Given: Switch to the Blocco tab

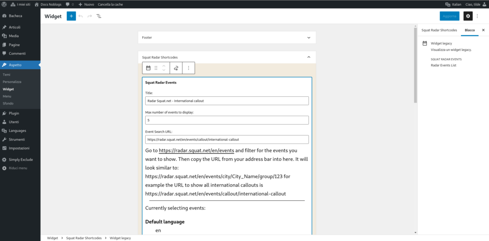Looking at the screenshot, I should pyautogui.click(x=470, y=30).
